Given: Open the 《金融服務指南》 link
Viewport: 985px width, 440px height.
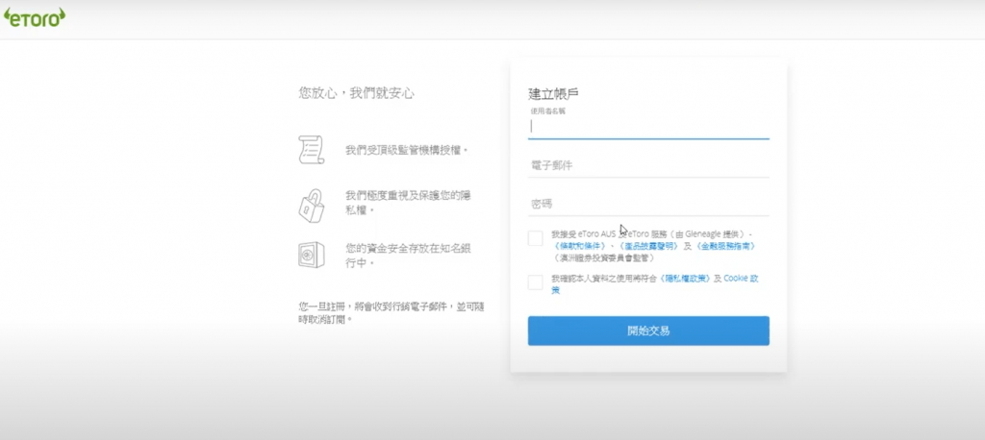Looking at the screenshot, I should (725, 246).
